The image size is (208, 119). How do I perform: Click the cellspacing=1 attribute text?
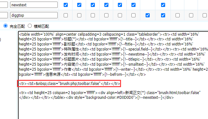[x=114, y=34]
